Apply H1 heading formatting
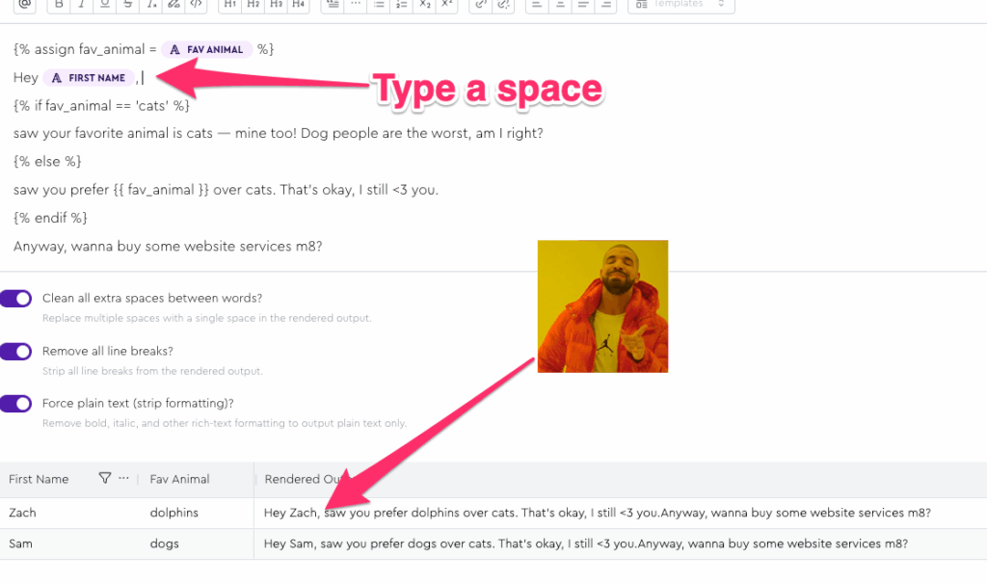This screenshot has width=987, height=583. point(229,5)
